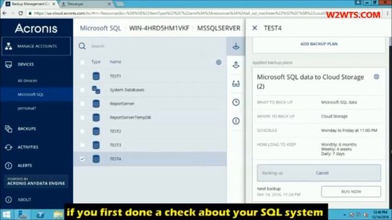Click the Backups stacked-copies icon
The width and height of the screenshot is (392, 220).
(9, 129)
